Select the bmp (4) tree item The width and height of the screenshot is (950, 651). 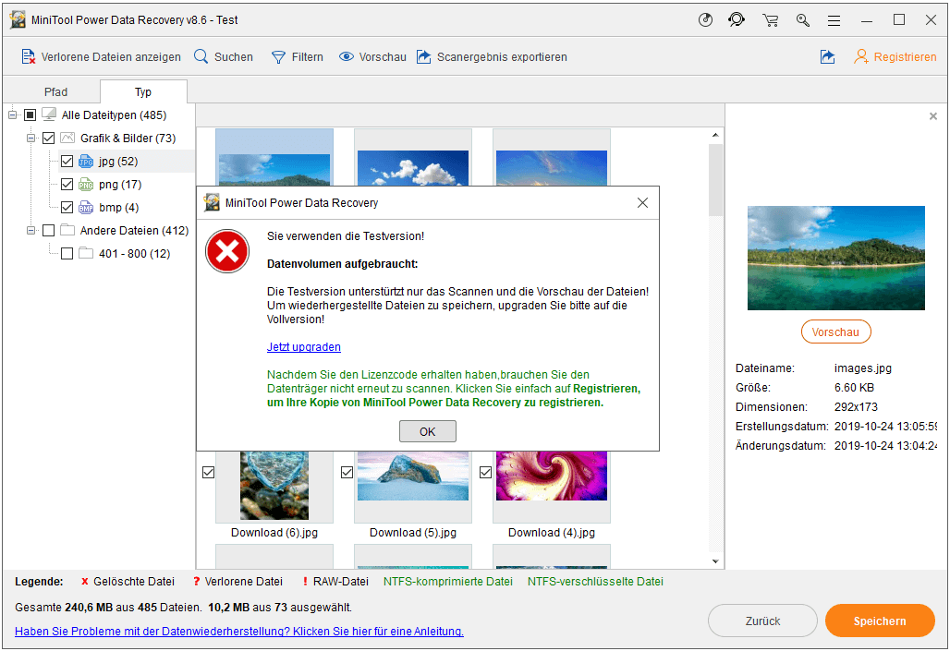(x=118, y=207)
